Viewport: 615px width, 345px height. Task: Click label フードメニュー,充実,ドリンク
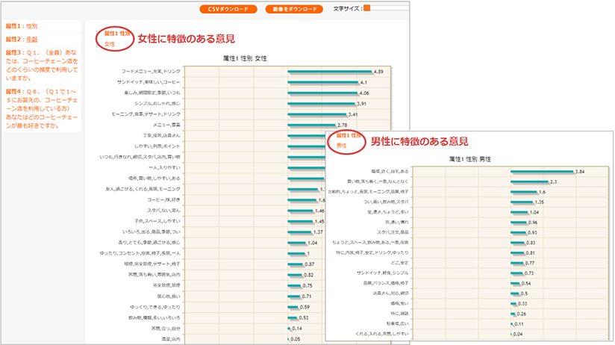(151, 72)
